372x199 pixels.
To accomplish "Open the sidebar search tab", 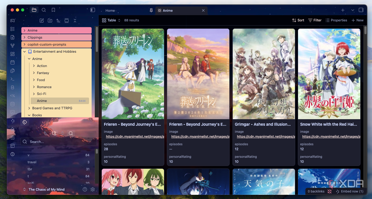I will coord(44,10).
